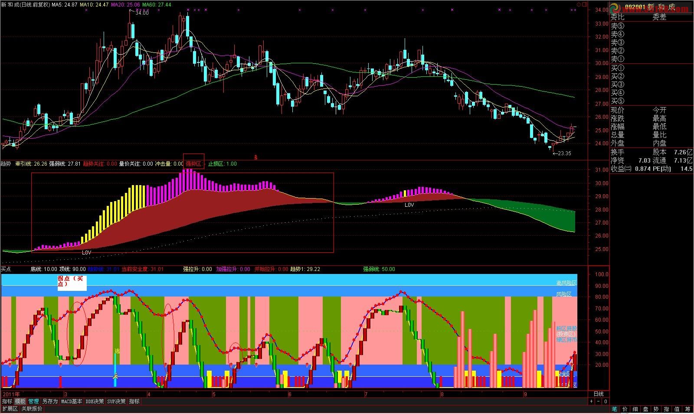Click the 买点 indicator name
694x414 pixels.
(6, 269)
